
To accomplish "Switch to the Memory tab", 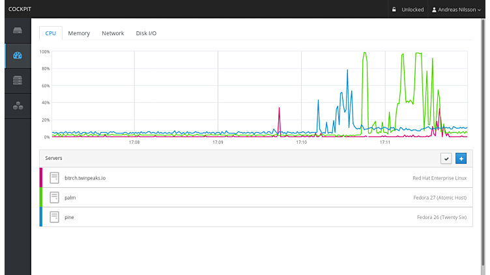I will point(79,33).
